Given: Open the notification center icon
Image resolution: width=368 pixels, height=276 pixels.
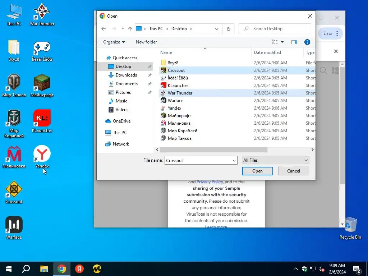Looking at the screenshot, I should pos(357,269).
